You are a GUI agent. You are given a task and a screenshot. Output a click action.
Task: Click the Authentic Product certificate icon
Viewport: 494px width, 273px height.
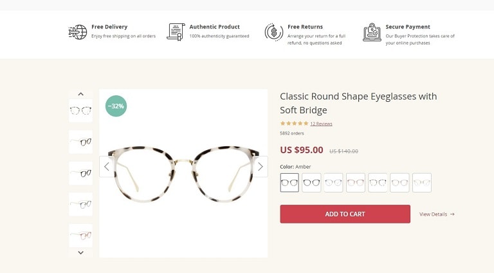[x=176, y=32]
